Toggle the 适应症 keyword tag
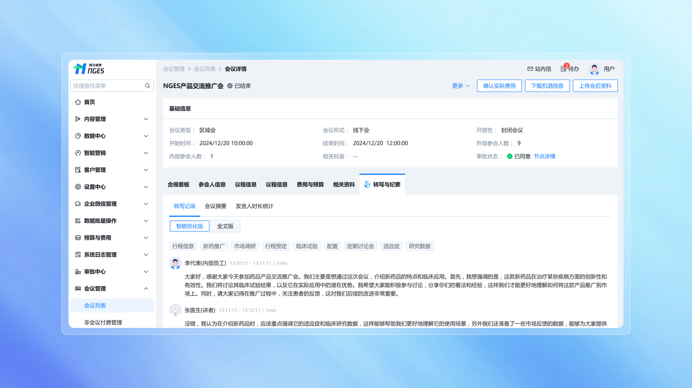 pos(391,246)
